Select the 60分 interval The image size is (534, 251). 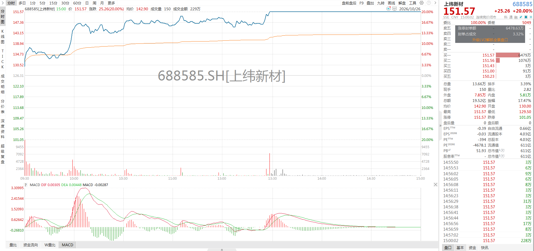(x=77, y=3)
